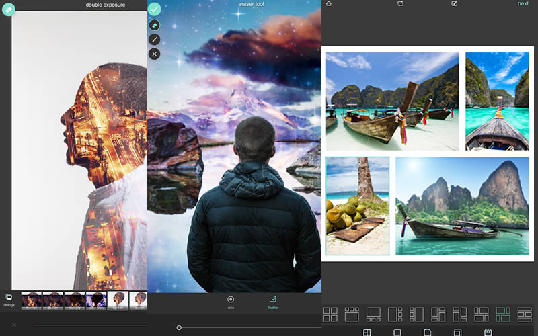Select the wide longtail boats beach collage photo
This screenshot has width=538, height=336.
pyautogui.click(x=392, y=101)
